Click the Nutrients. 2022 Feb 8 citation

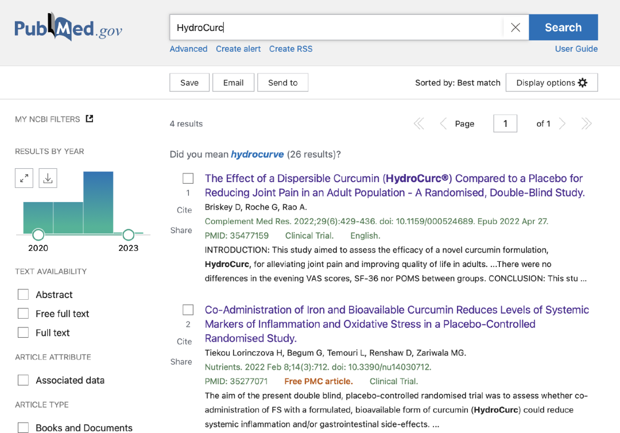(x=318, y=367)
